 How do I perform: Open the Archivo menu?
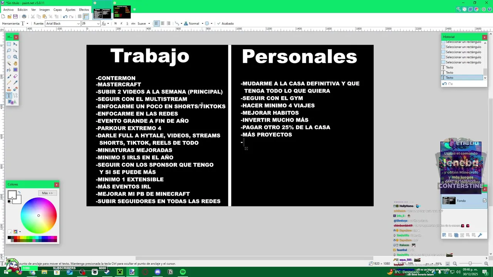[x=8, y=10]
